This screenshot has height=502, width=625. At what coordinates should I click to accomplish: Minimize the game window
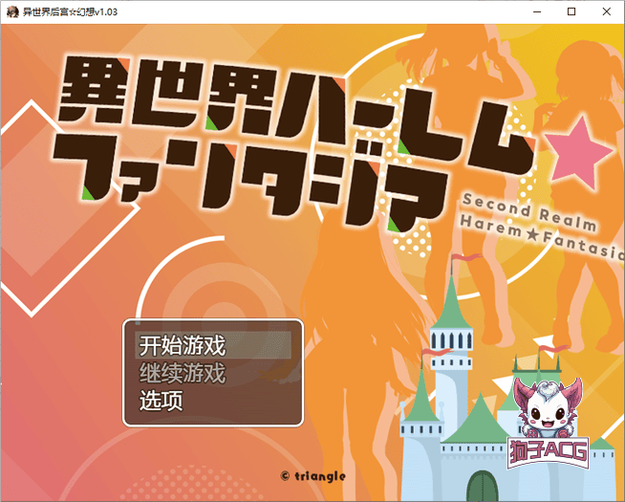[537, 12]
